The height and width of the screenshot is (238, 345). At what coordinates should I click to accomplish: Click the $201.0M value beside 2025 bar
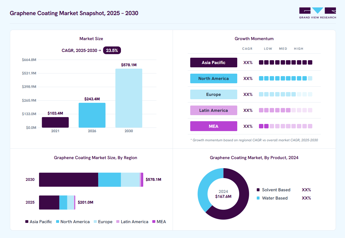point(85,203)
